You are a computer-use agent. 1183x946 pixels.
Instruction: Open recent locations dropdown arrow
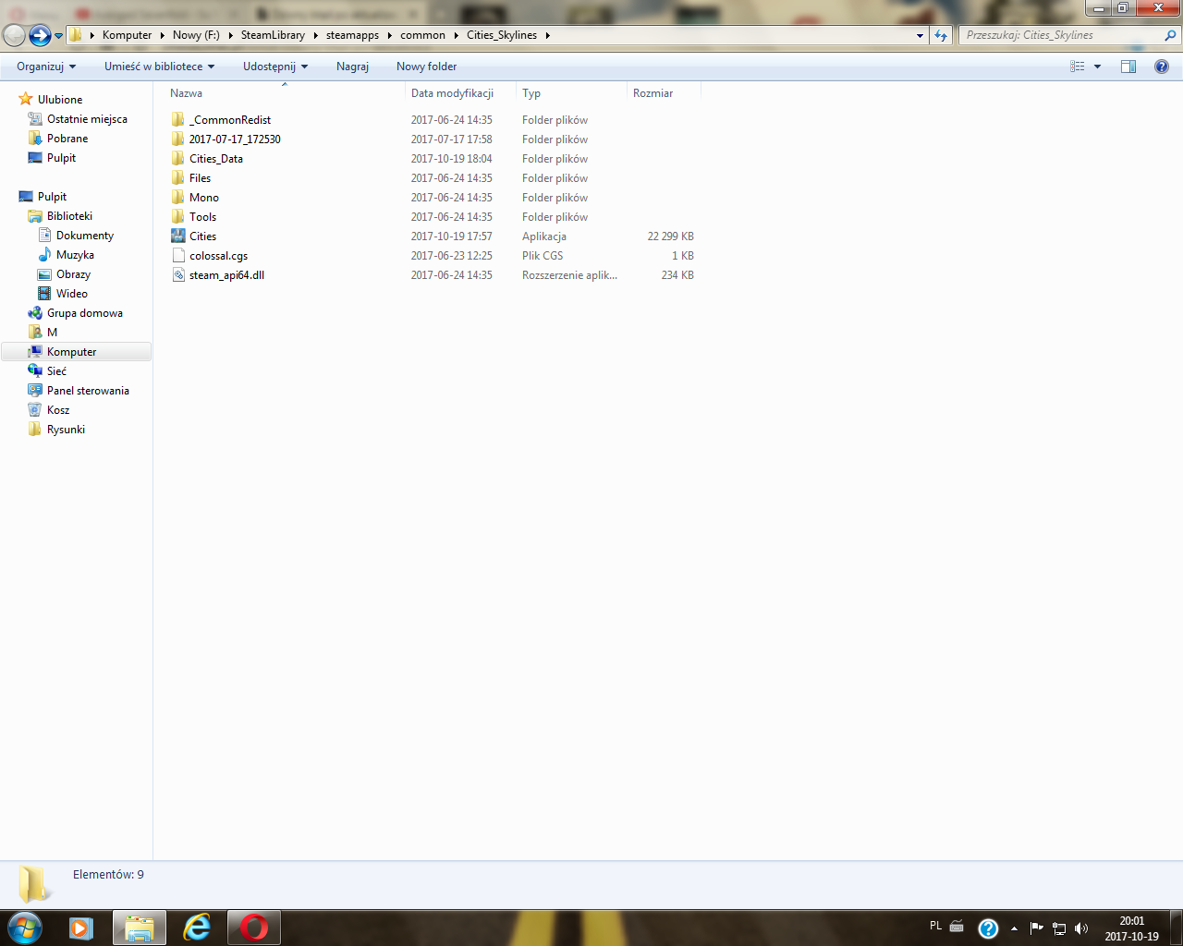(59, 36)
